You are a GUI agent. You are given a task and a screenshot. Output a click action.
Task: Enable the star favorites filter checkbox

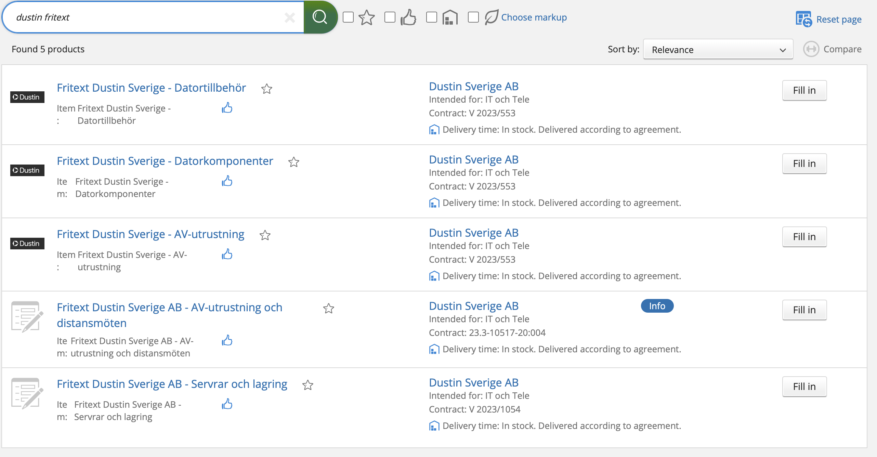348,17
